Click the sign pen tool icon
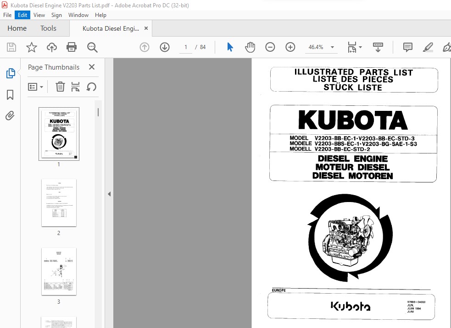Screen dimensions: 451x328 [447, 47]
